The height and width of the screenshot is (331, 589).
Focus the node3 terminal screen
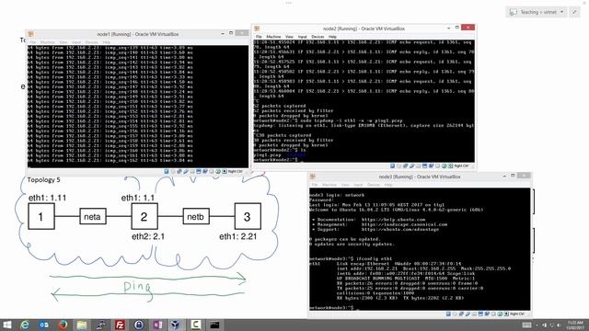[x=420, y=249]
